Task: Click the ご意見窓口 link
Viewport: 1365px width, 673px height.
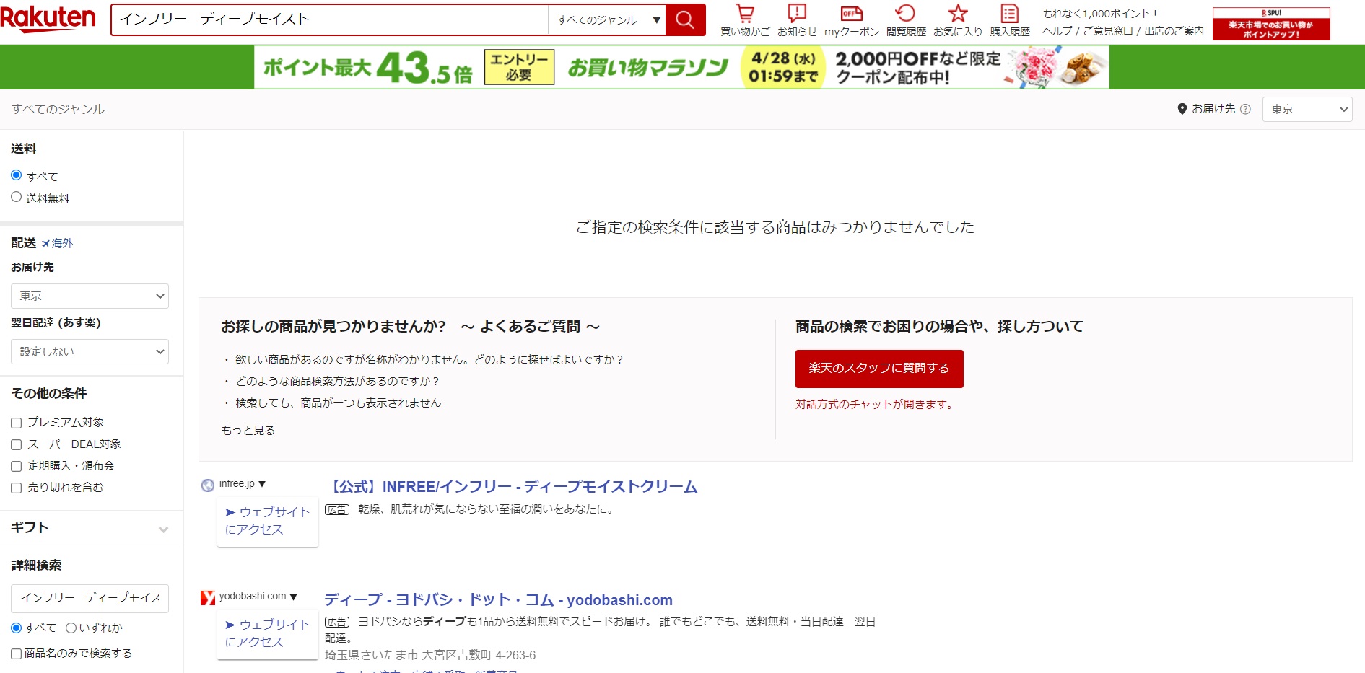Action: [1108, 31]
